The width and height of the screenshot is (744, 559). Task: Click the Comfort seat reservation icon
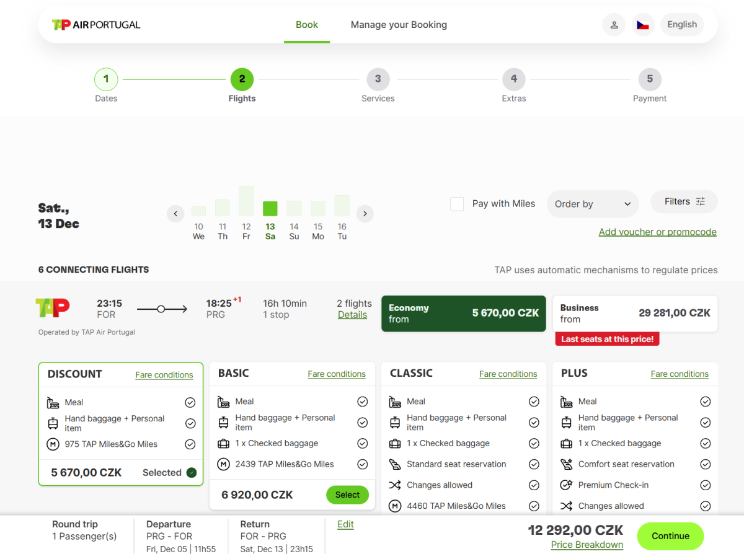[566, 464]
